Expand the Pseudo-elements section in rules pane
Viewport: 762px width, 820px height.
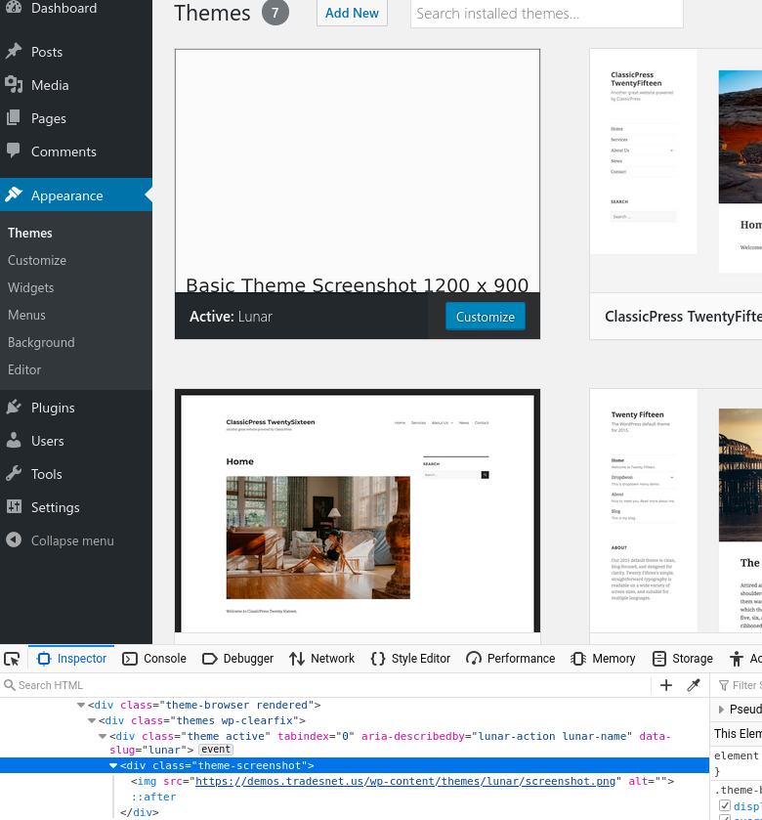(722, 710)
